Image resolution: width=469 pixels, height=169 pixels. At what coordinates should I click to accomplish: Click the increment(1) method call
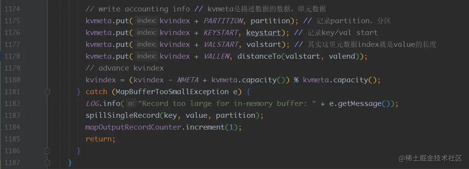click(x=212, y=127)
